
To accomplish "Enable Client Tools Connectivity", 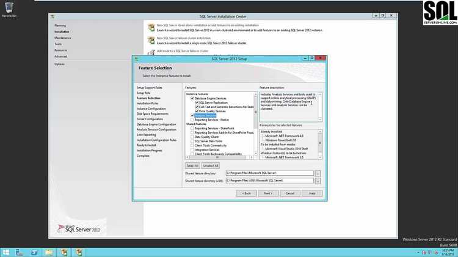I will [x=192, y=145].
